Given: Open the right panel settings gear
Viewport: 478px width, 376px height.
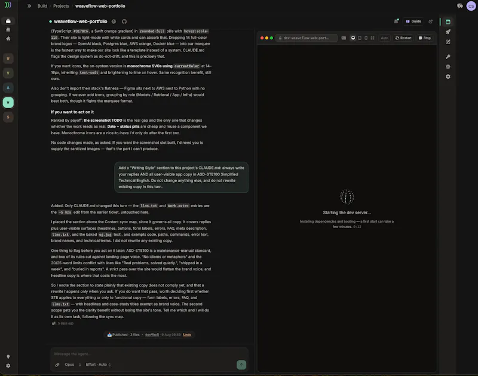Looking at the screenshot, I should pyautogui.click(x=448, y=77).
